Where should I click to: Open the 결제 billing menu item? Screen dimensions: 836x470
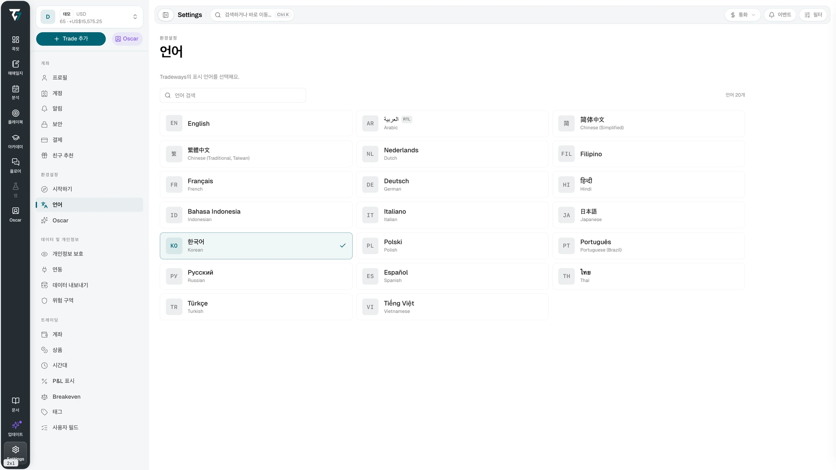coord(89,140)
